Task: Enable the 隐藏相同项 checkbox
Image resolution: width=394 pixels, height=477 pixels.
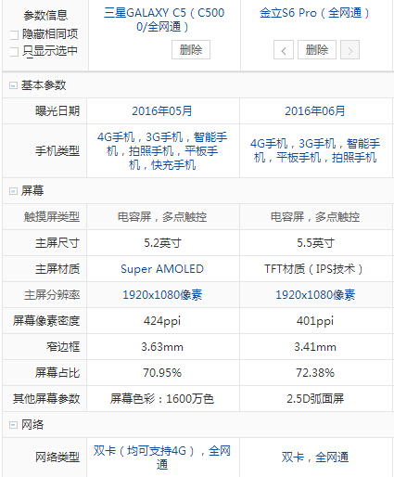Action: coord(14,35)
